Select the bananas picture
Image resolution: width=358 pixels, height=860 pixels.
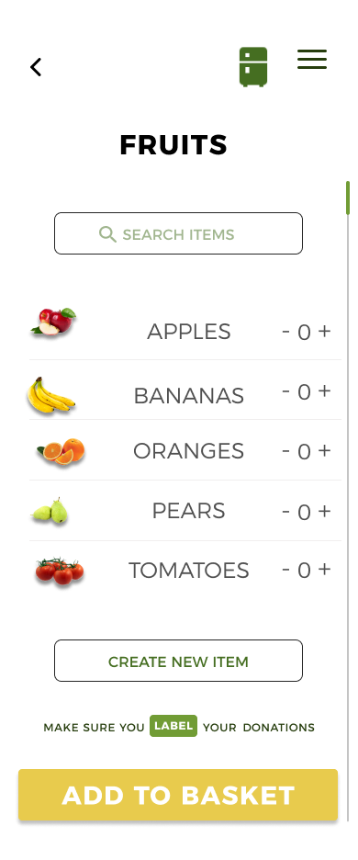pyautogui.click(x=51, y=395)
